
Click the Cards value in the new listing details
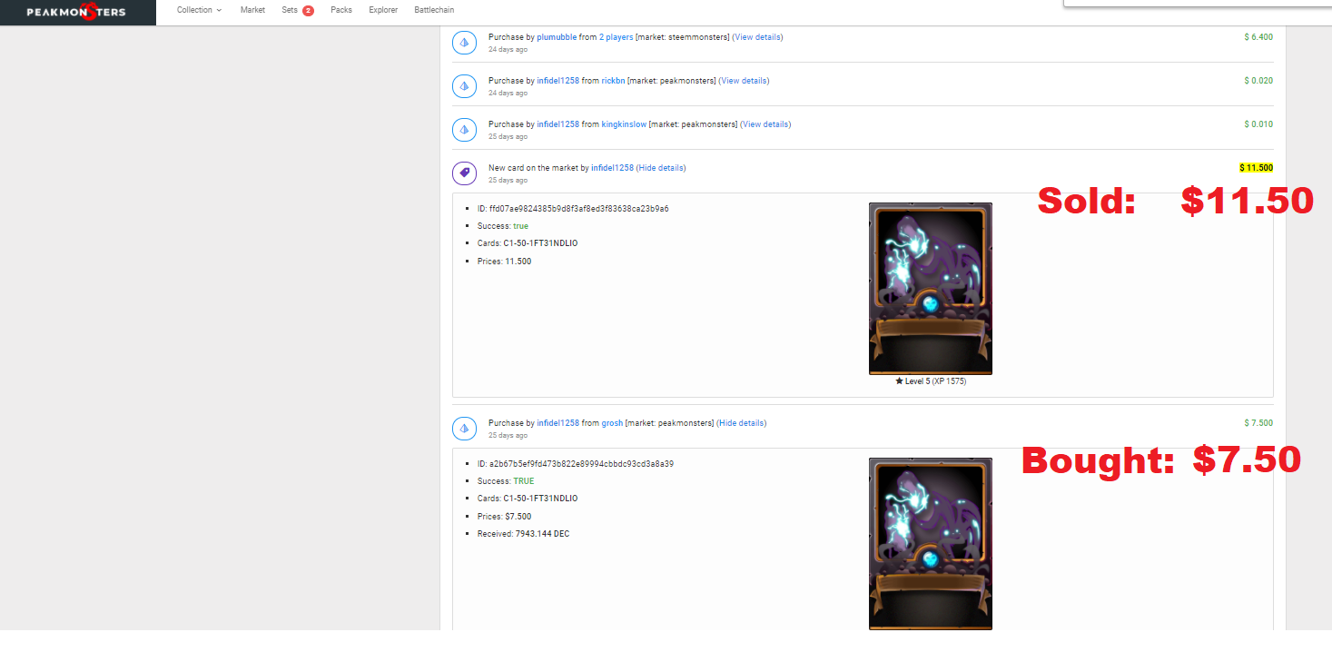(x=540, y=243)
